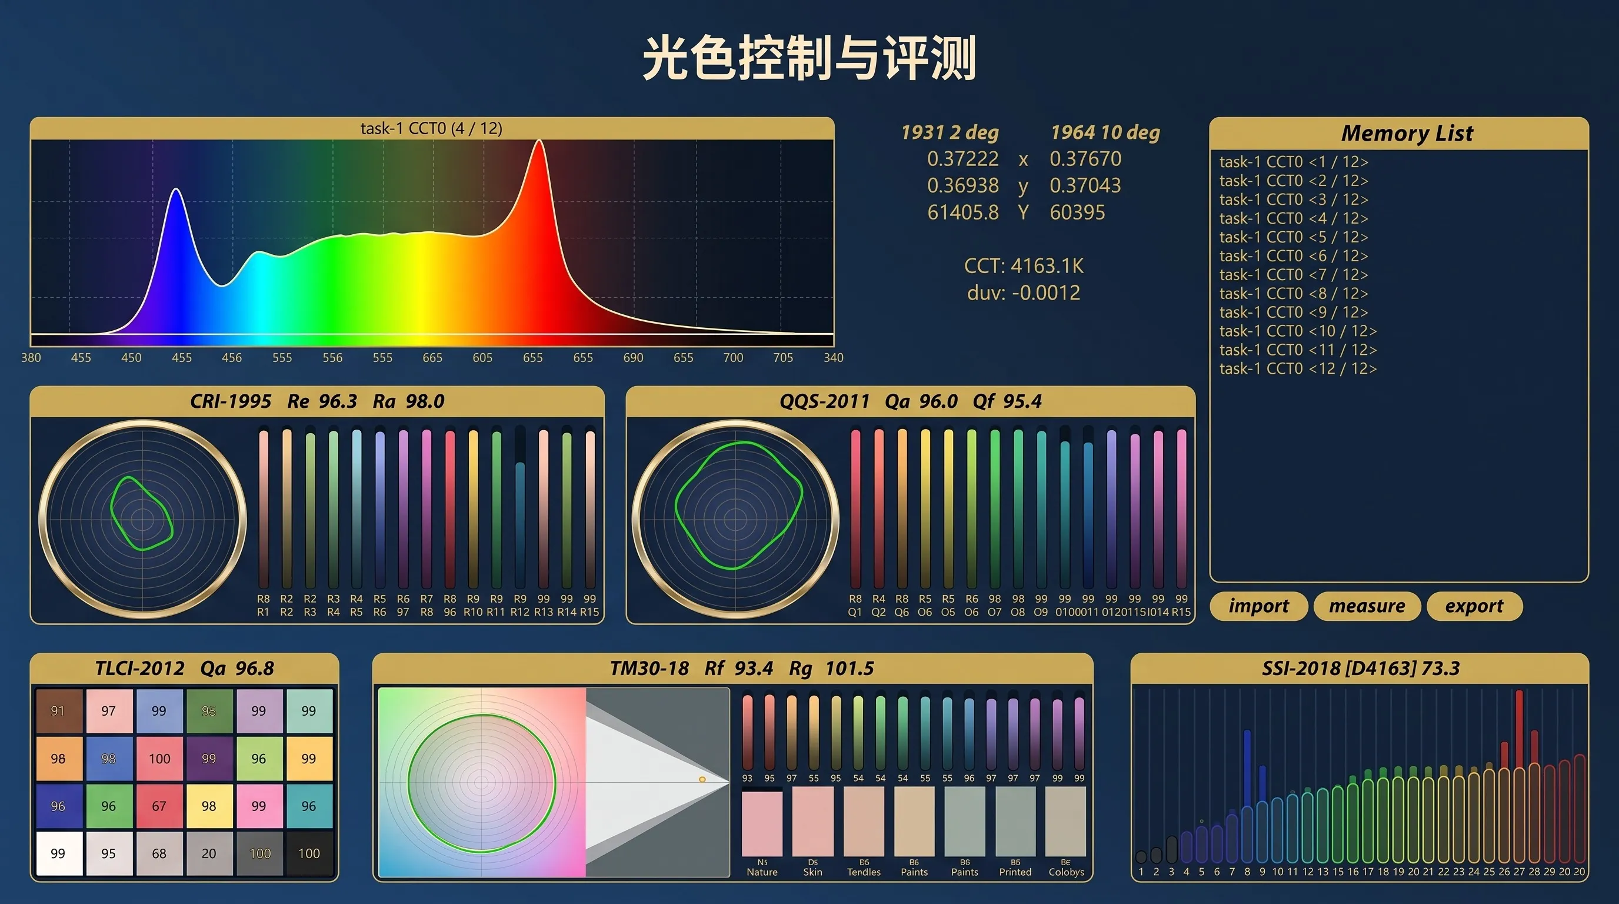Select memory entry task-1 CCT0 <4 / 12>
Viewport: 1619px width, 904px height.
[1294, 219]
